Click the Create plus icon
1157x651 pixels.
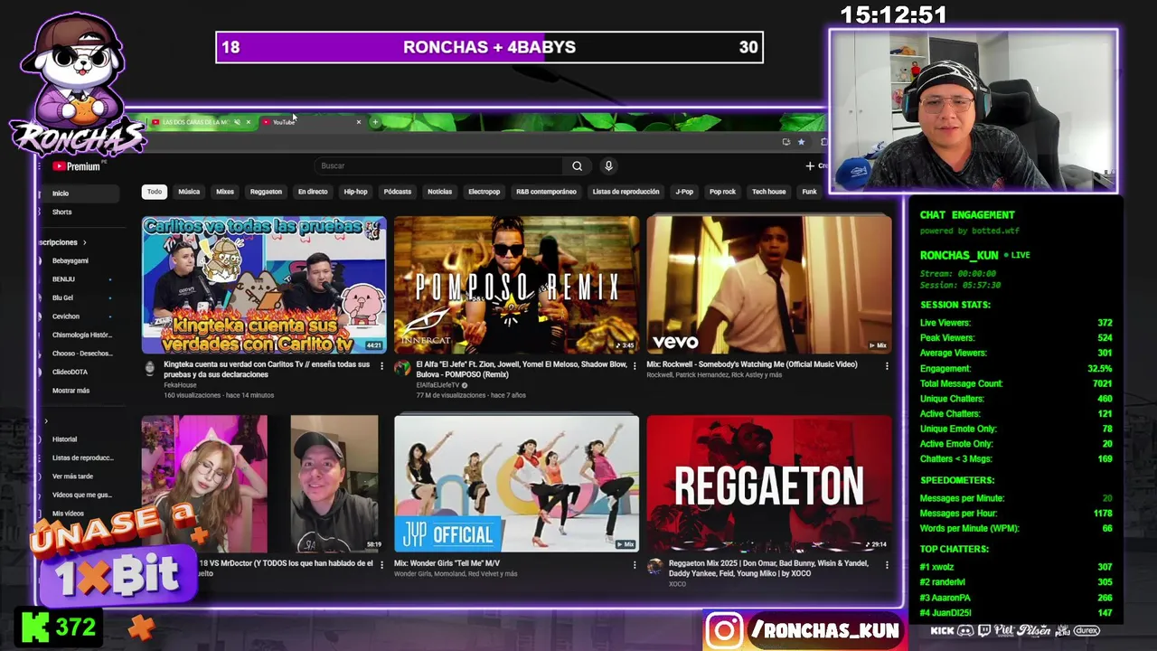(x=810, y=165)
